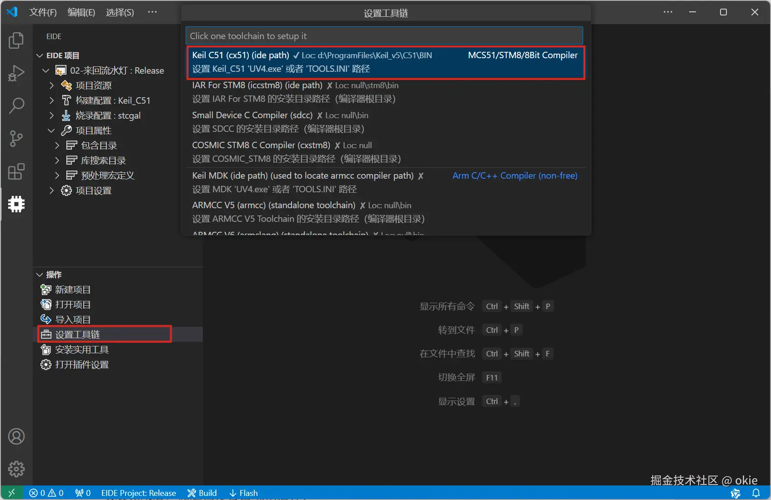Viewport: 771px width, 500px height.
Task: Click the VS Code logo icon
Action: coord(12,12)
